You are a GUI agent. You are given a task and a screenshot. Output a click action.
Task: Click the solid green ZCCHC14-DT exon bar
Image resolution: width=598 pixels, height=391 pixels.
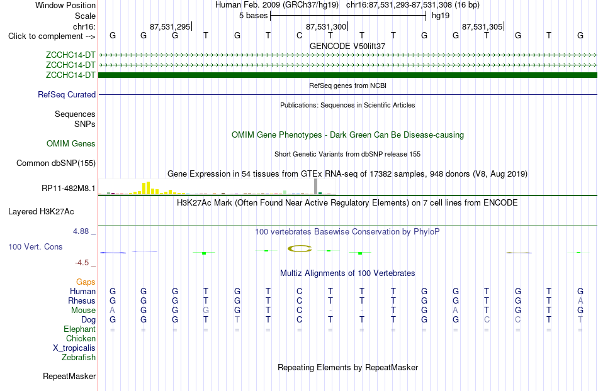347,75
